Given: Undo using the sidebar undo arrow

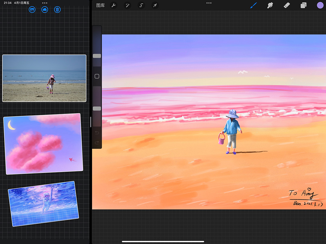Looking at the screenshot, I should [97, 133].
